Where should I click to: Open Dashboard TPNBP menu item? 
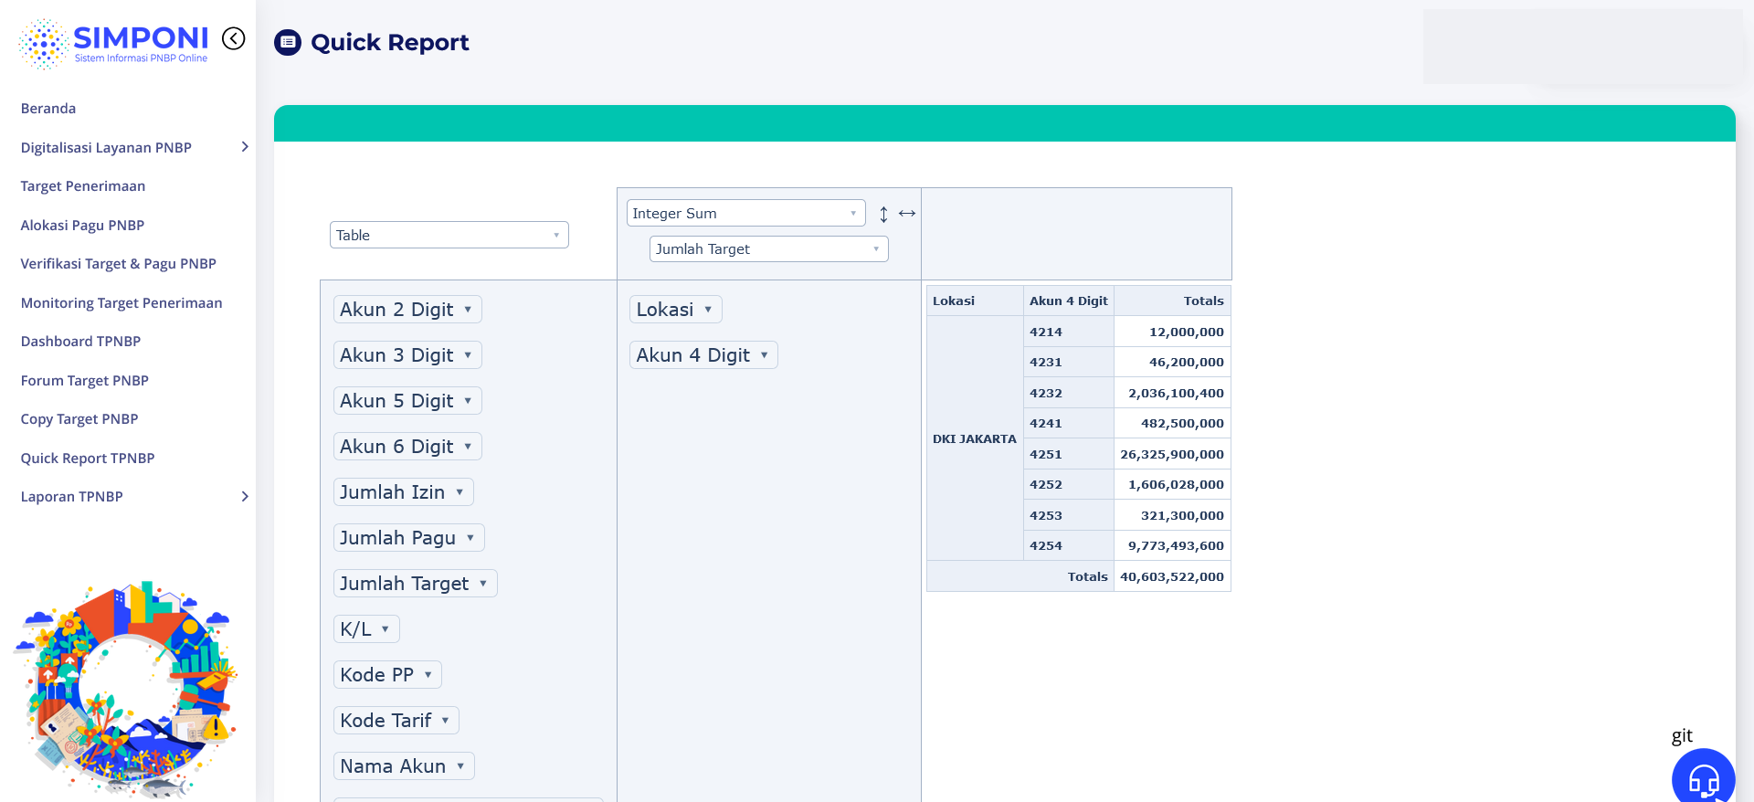80,342
